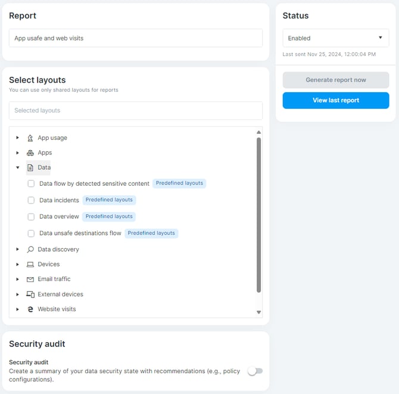
Task: Enable the Security audit toggle
Action: 255,371
